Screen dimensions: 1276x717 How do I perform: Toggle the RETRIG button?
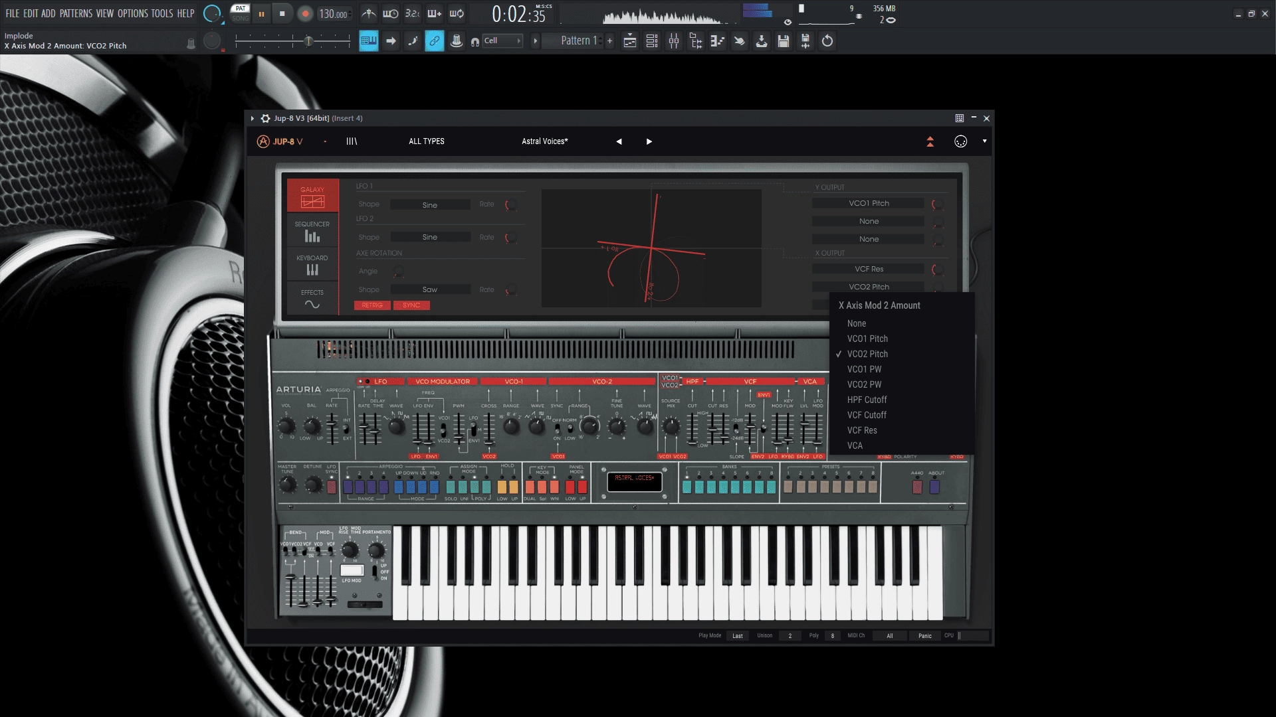372,305
